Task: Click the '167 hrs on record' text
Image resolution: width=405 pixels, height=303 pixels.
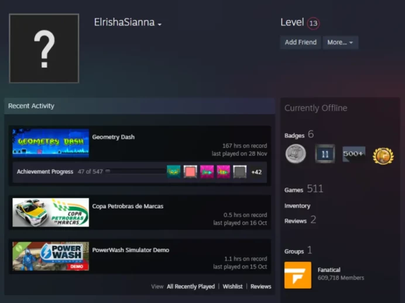Action: 245,145
